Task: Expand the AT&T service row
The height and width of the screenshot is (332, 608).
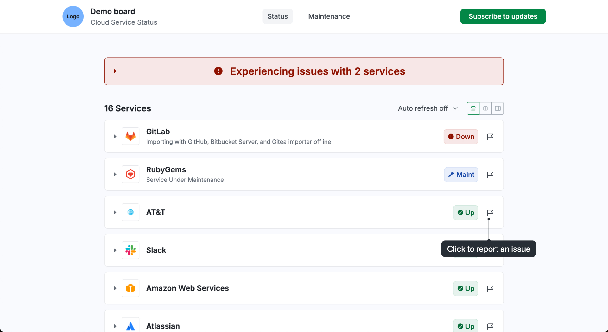Action: click(115, 212)
